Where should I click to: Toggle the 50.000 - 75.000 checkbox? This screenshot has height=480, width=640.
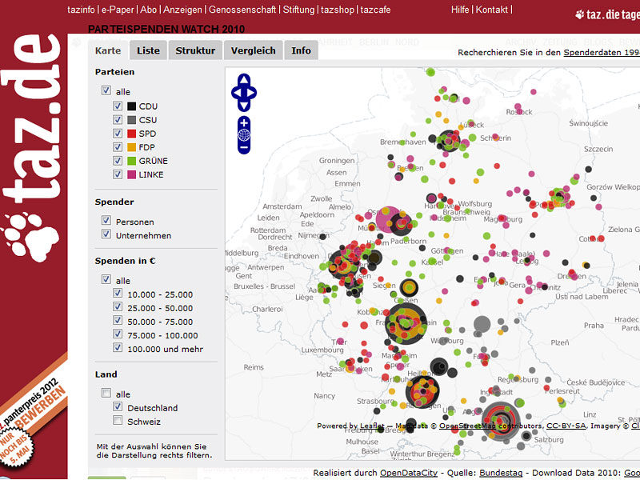118,320
